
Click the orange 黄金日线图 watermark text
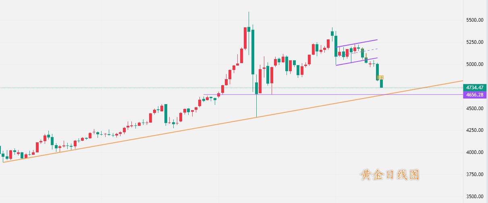(x=390, y=175)
